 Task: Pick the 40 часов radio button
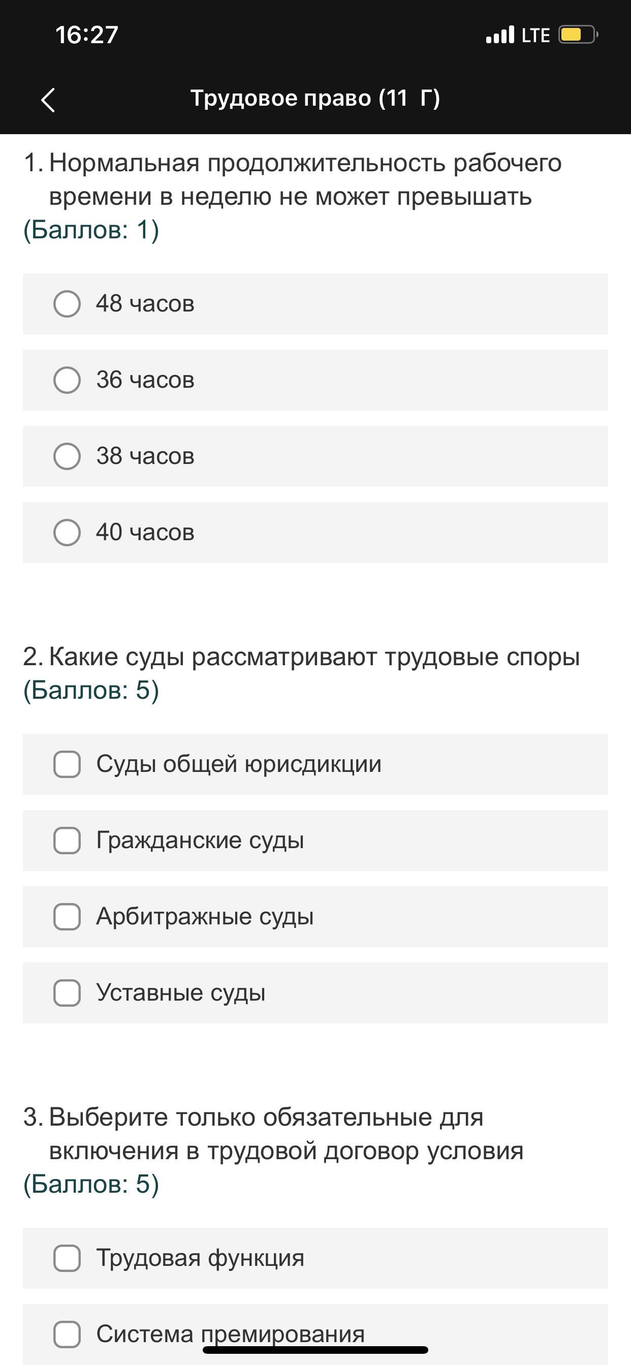pos(68,533)
